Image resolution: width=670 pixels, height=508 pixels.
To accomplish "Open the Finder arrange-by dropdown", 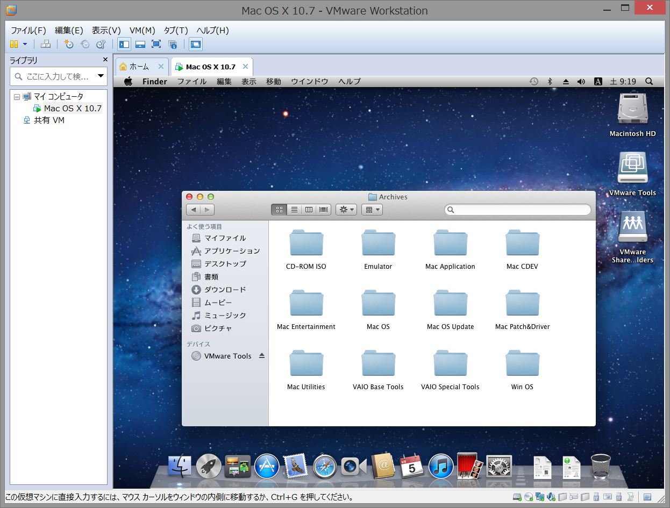I will 372,210.
